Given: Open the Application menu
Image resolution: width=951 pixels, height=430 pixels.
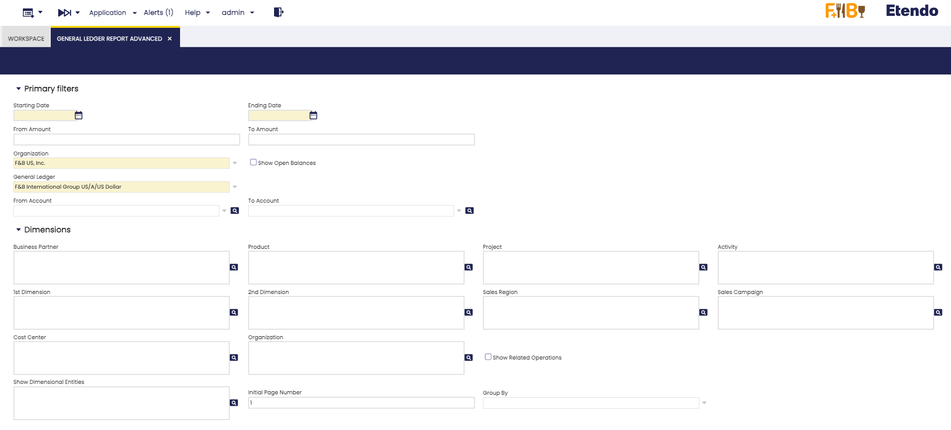Looking at the screenshot, I should [x=112, y=12].
